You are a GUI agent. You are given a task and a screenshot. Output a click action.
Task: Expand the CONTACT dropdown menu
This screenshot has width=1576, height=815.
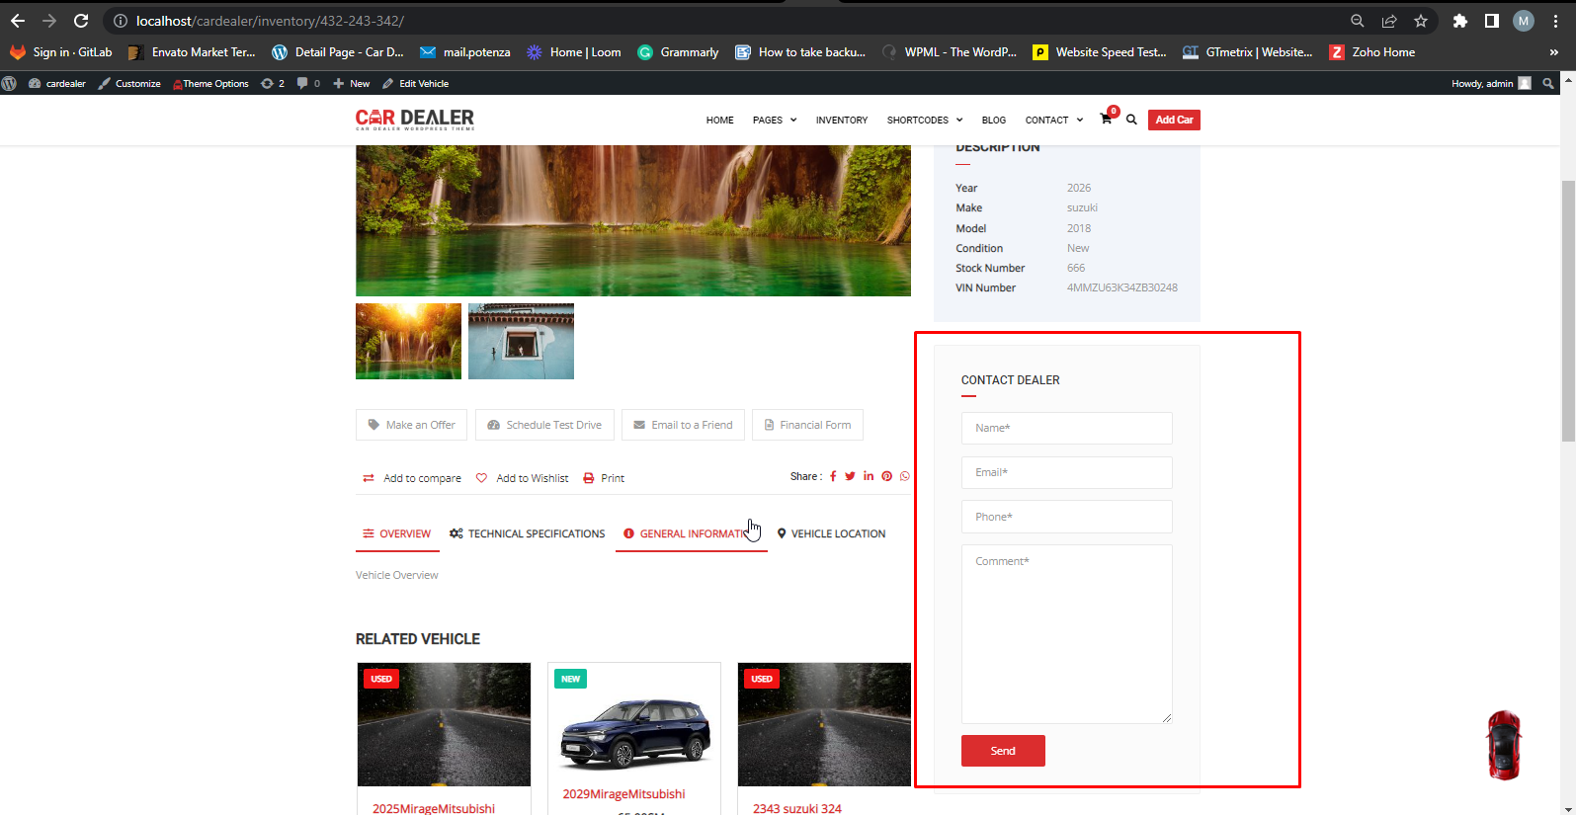point(1054,121)
